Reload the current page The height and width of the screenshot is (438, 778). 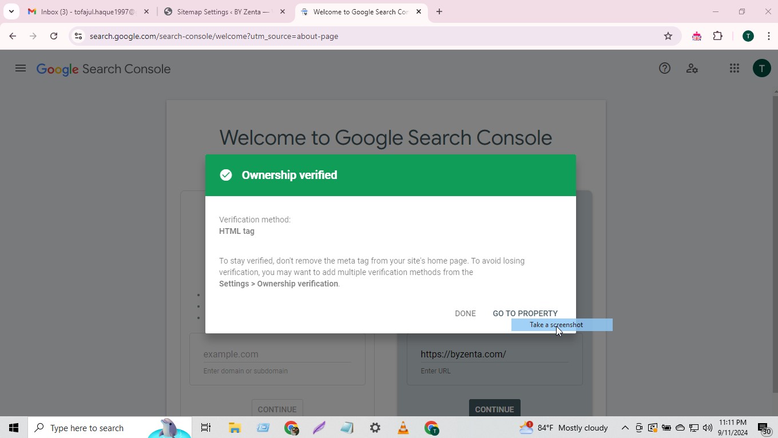54,36
